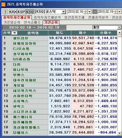Screen dimensions: 122x138
Task: Open the 기간순위 sub-tab
Action: coord(51,22)
